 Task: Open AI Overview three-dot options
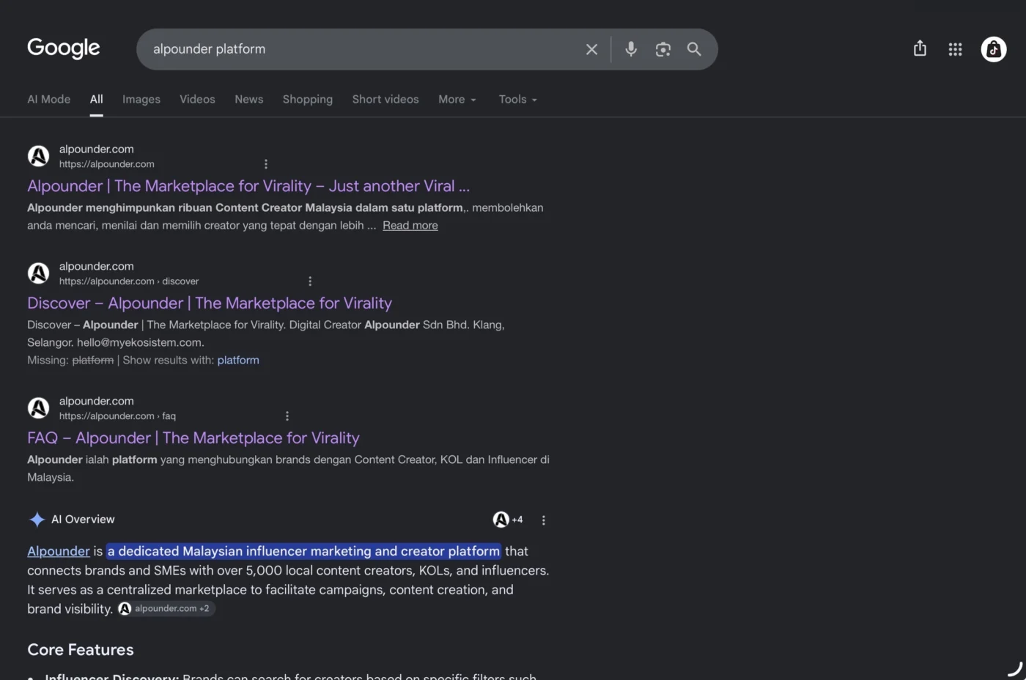click(x=544, y=520)
